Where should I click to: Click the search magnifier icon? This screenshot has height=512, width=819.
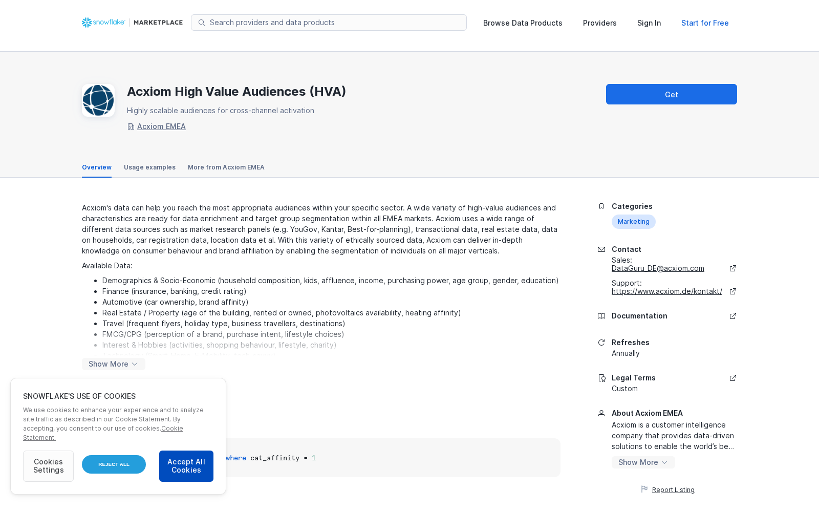202,23
